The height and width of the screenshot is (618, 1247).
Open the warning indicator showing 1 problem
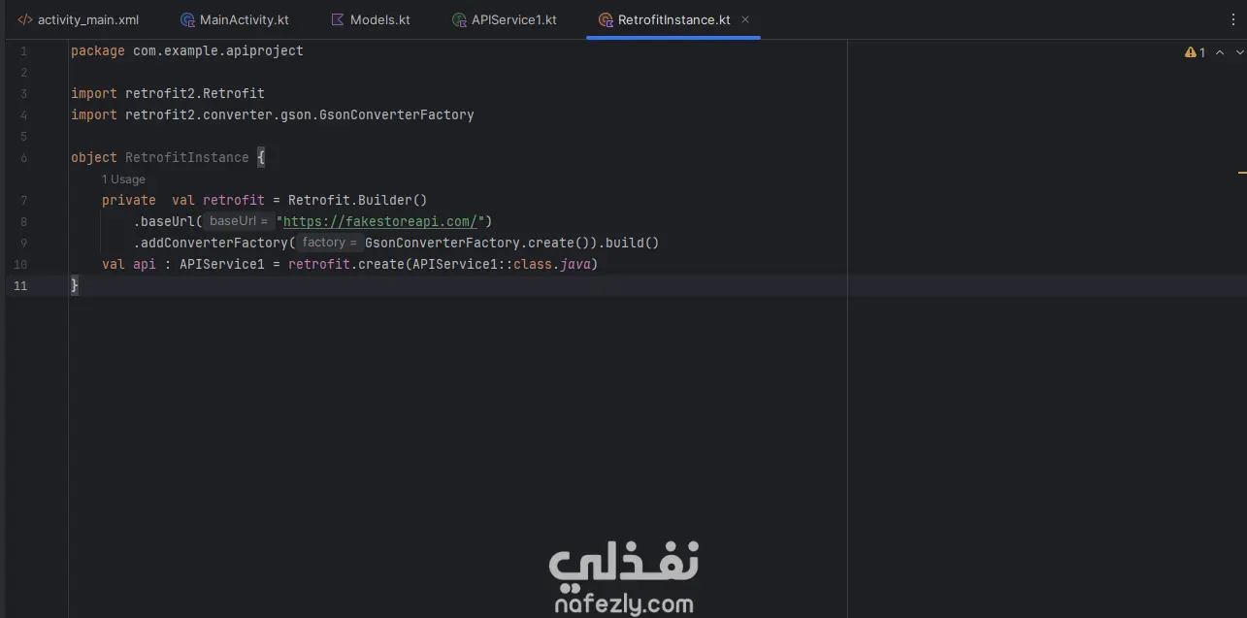point(1195,52)
